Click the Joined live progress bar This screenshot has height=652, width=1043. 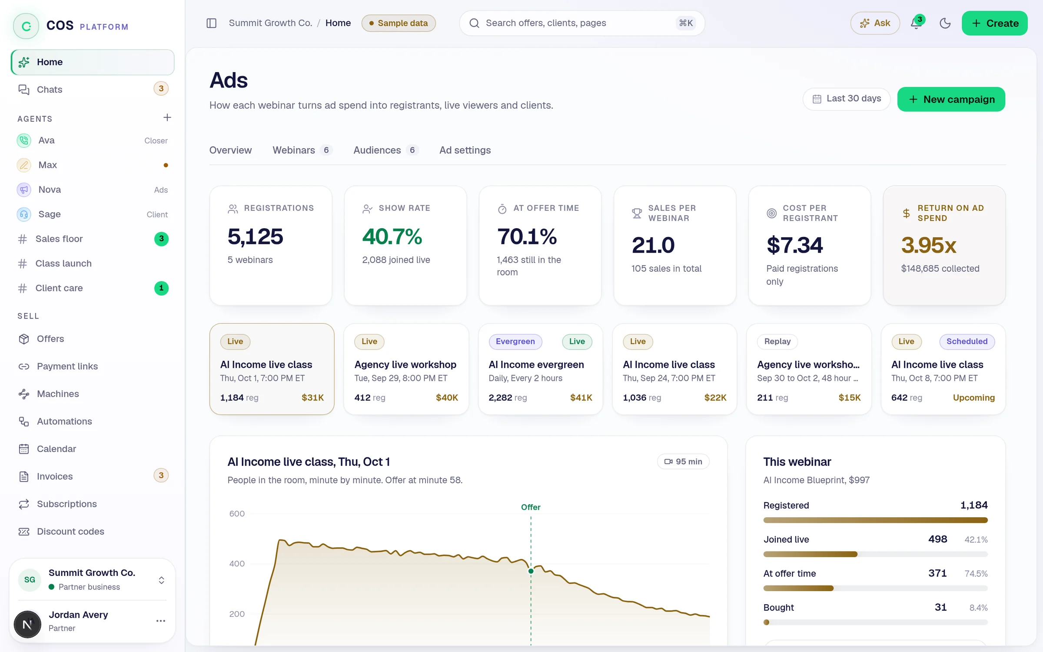[875, 554]
